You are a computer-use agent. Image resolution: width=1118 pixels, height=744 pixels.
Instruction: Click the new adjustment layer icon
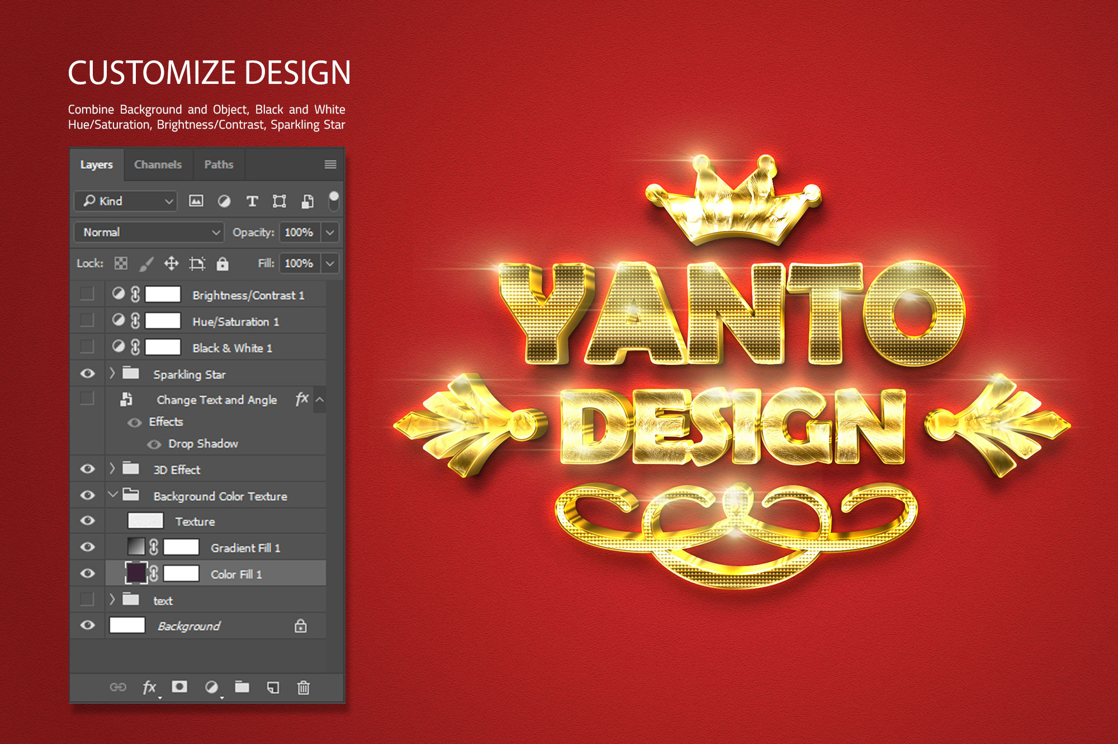click(211, 687)
